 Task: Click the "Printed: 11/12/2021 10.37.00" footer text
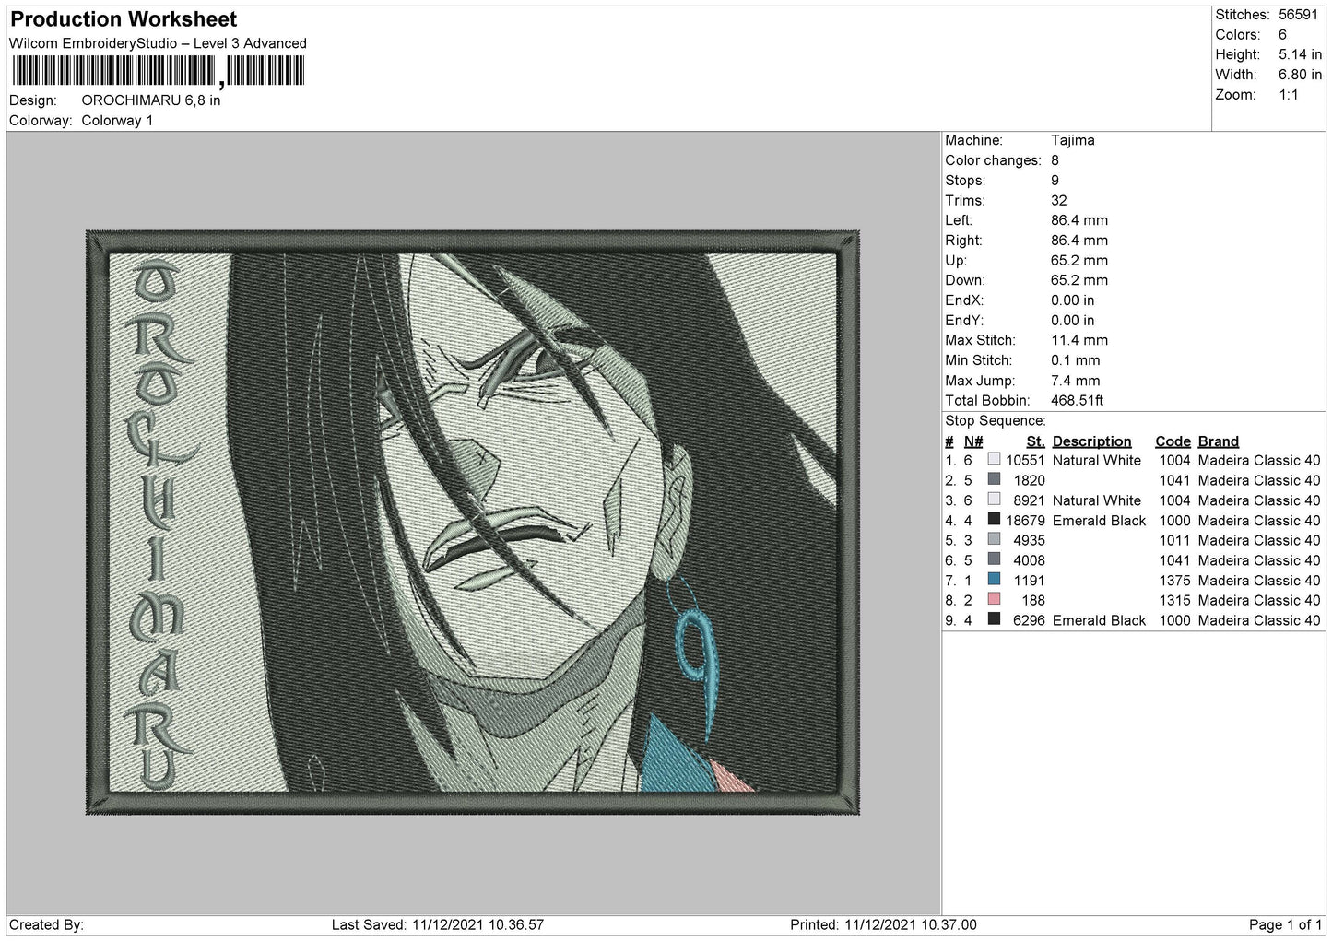(883, 925)
